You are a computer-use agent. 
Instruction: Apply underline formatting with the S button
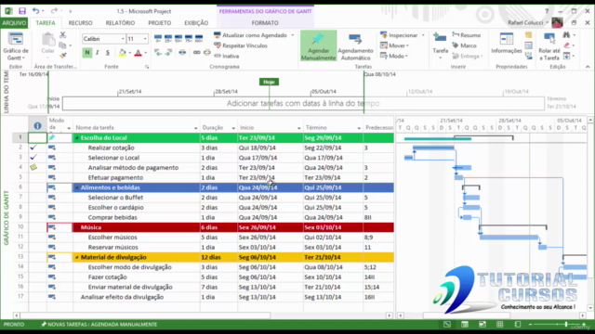108,53
